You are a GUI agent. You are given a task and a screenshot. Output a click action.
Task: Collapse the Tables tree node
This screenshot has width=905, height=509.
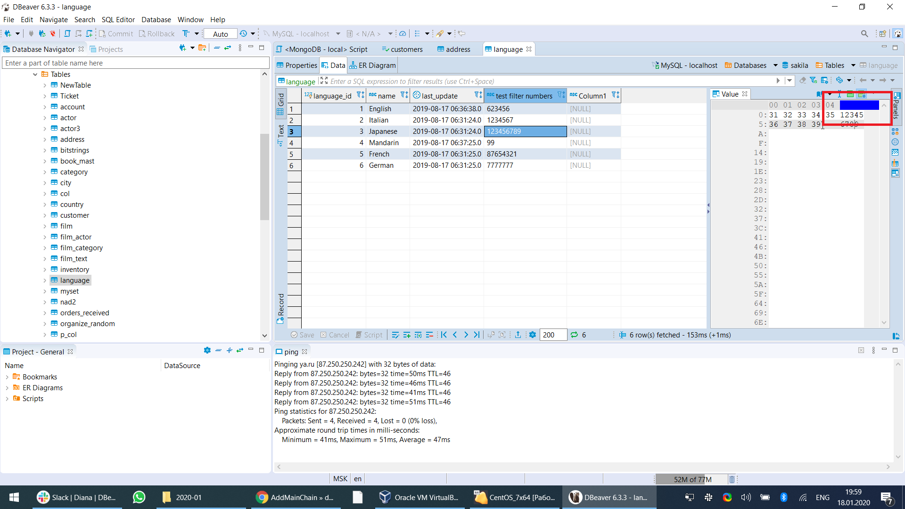pos(35,74)
